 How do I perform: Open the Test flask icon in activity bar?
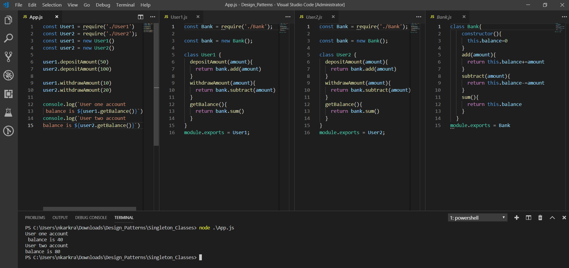pyautogui.click(x=8, y=112)
